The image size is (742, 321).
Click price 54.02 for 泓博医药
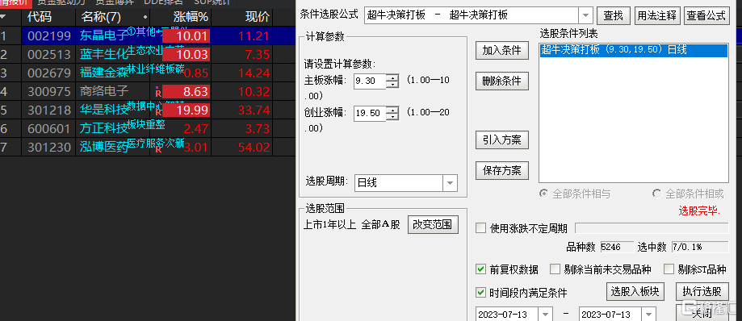click(x=254, y=147)
